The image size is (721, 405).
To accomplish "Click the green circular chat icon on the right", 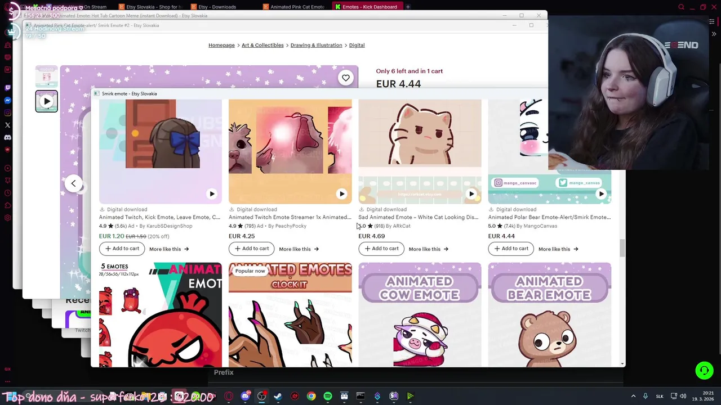I will [x=704, y=370].
